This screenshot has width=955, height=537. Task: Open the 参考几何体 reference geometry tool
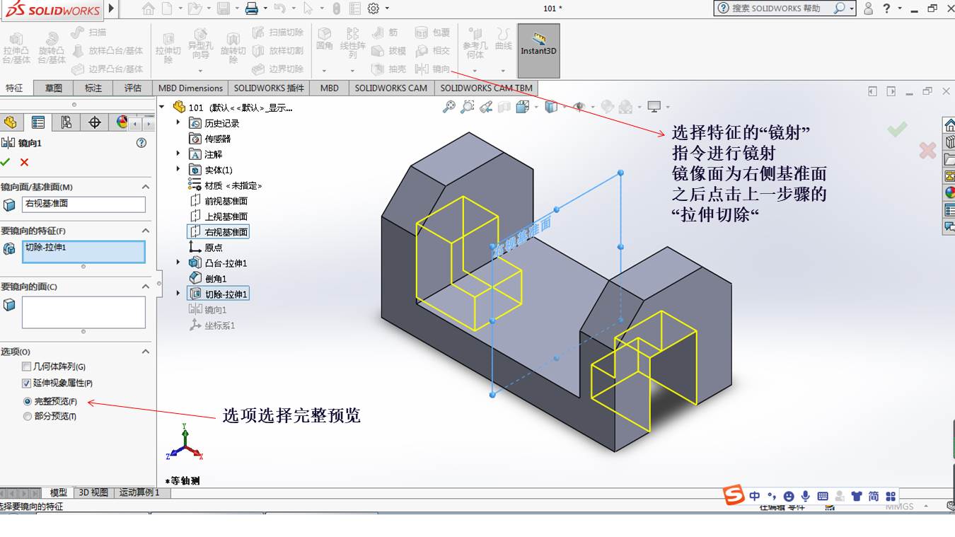point(475,44)
